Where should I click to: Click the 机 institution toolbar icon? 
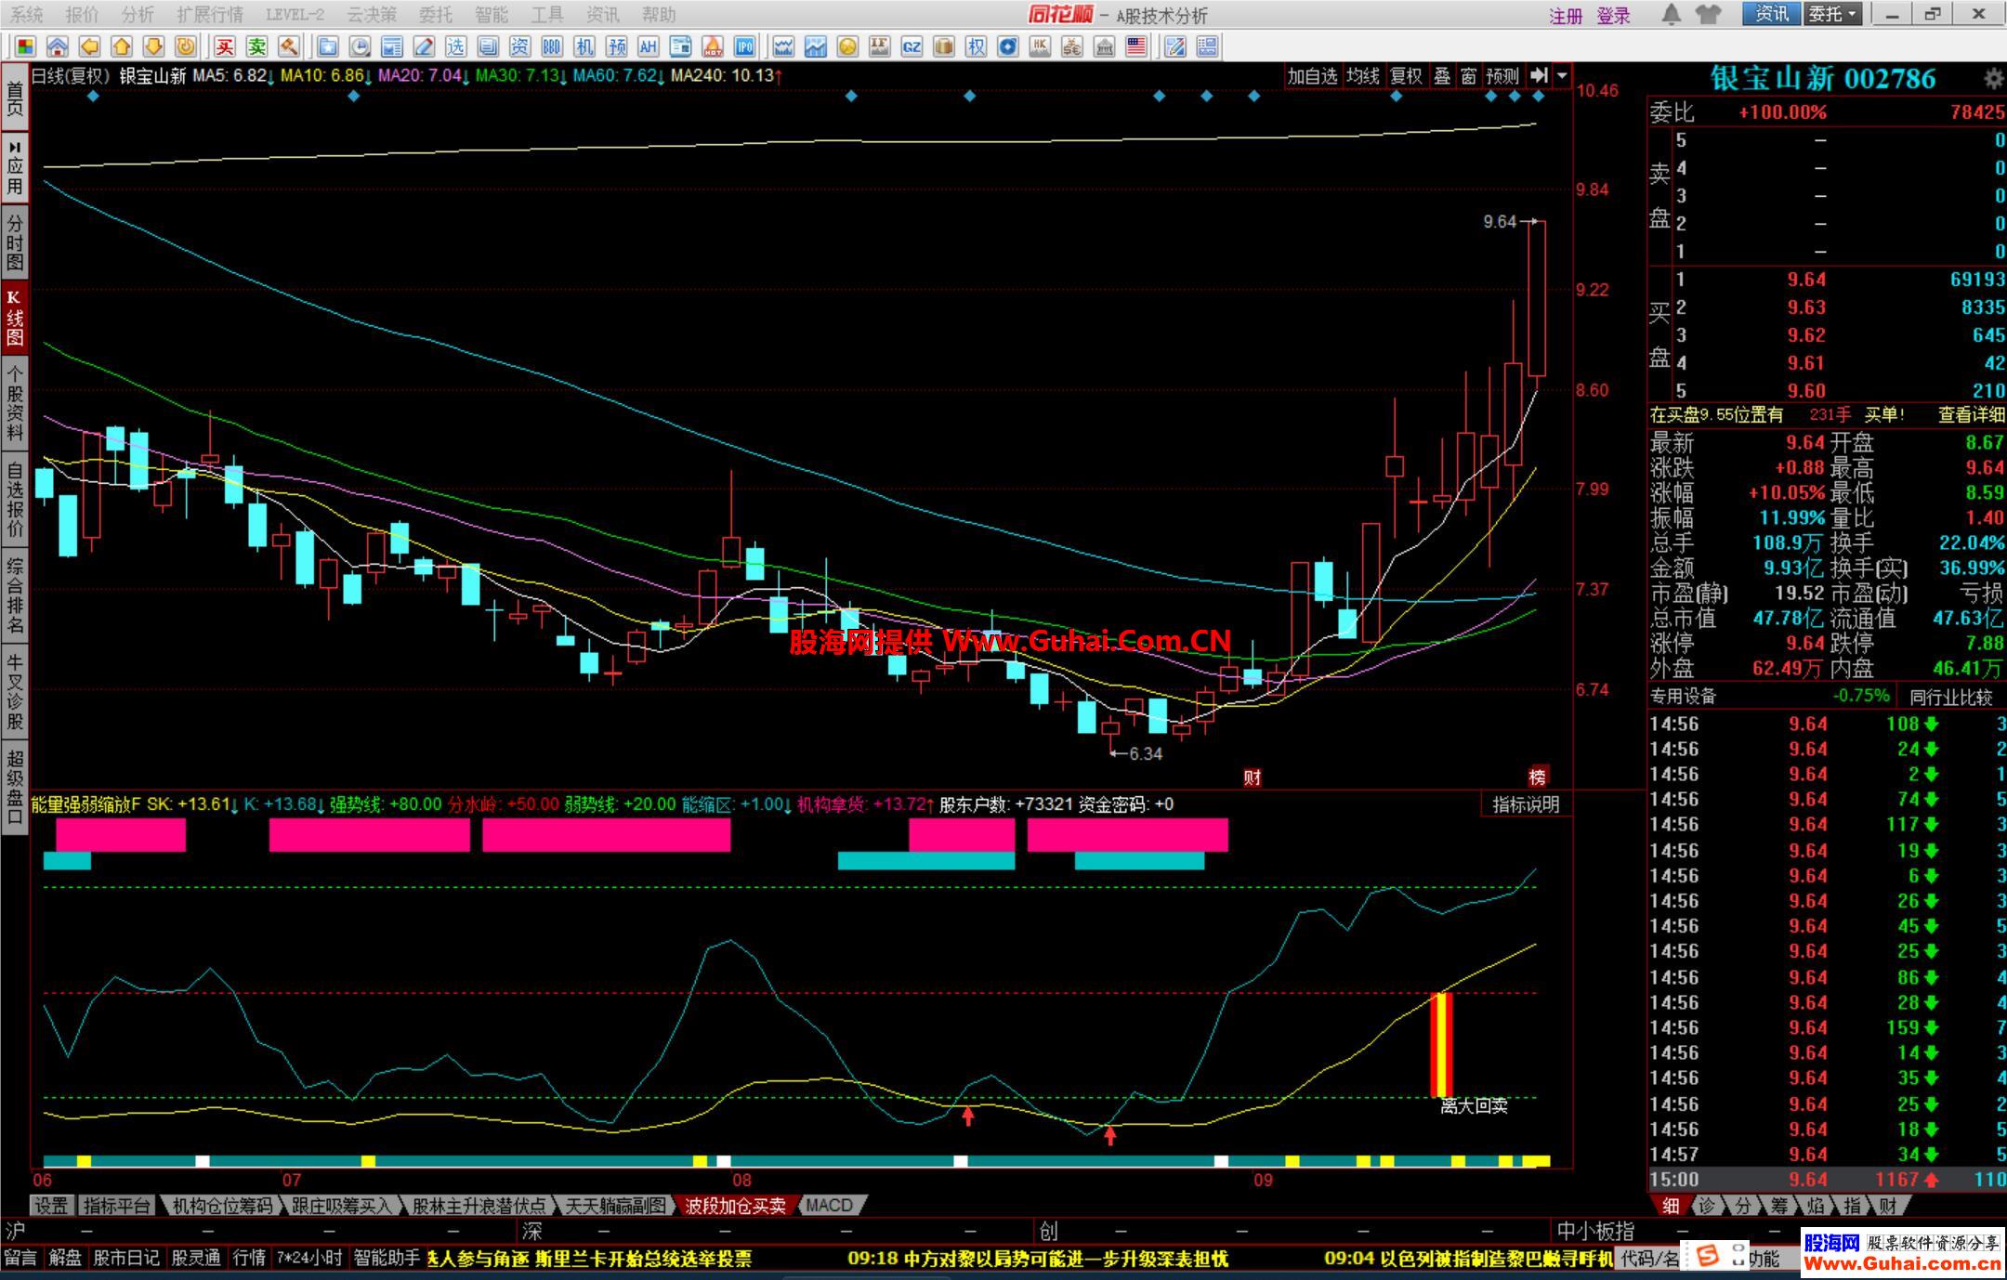click(x=584, y=46)
